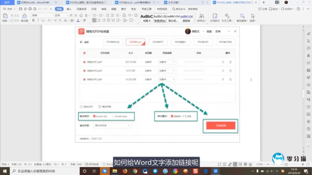This screenshot has width=312, height=175.
Task: Click the PDF转Word button in converter
Action: pos(113,42)
